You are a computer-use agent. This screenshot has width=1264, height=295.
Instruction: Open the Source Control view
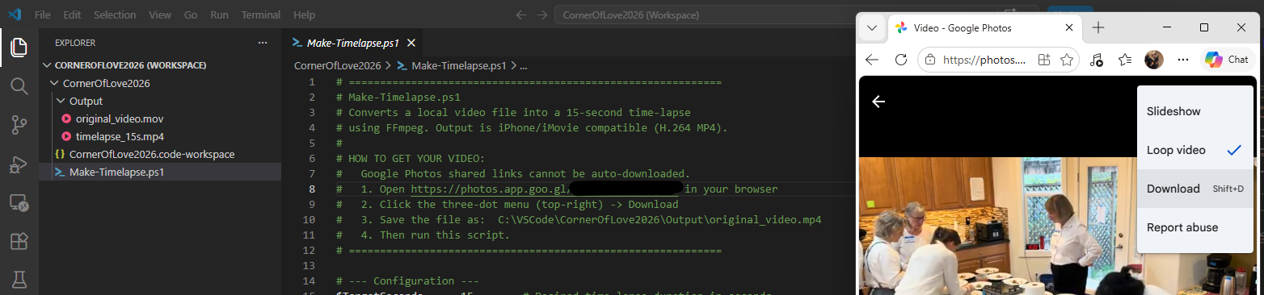click(19, 125)
